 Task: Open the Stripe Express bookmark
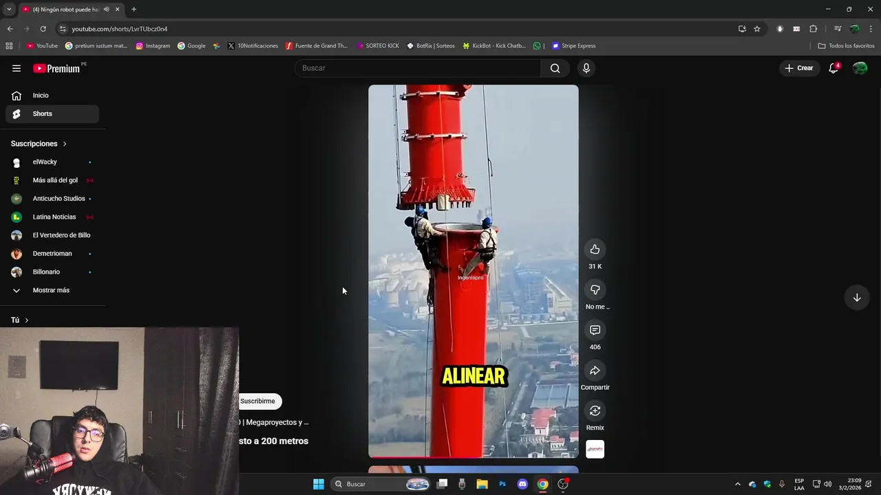(x=574, y=46)
